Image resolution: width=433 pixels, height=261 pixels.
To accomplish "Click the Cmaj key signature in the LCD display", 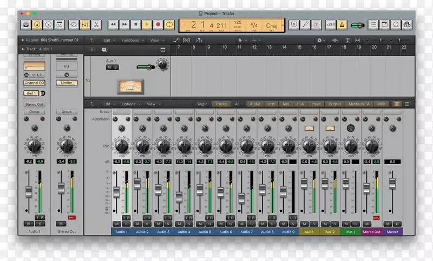I will pos(271,25).
